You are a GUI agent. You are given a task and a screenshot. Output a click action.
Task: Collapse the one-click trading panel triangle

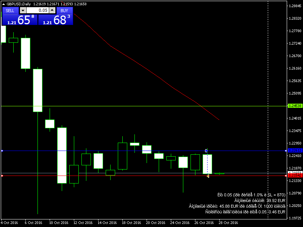pyautogui.click(x=3, y=4)
